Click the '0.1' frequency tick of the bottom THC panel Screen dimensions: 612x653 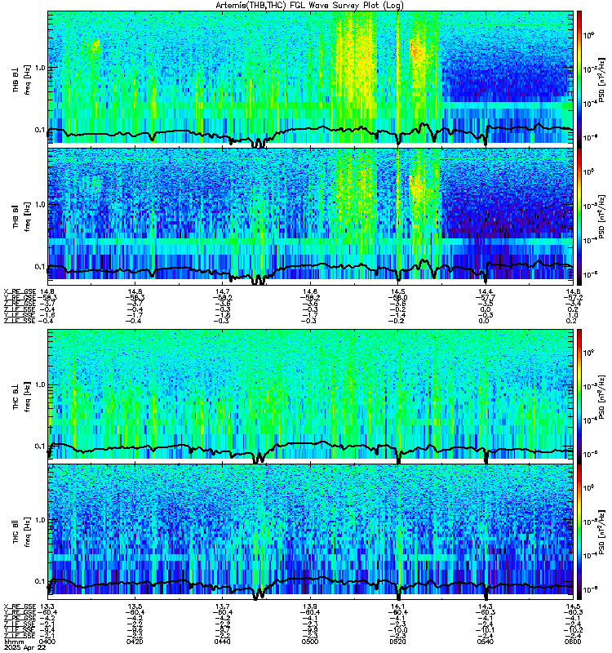tap(40, 581)
